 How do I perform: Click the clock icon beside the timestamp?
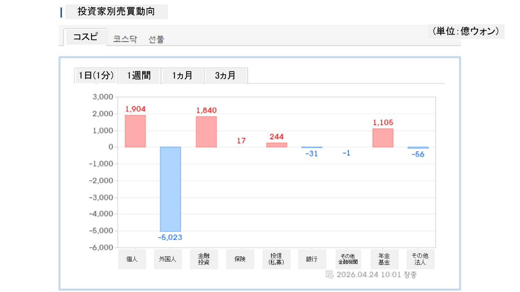(x=329, y=275)
